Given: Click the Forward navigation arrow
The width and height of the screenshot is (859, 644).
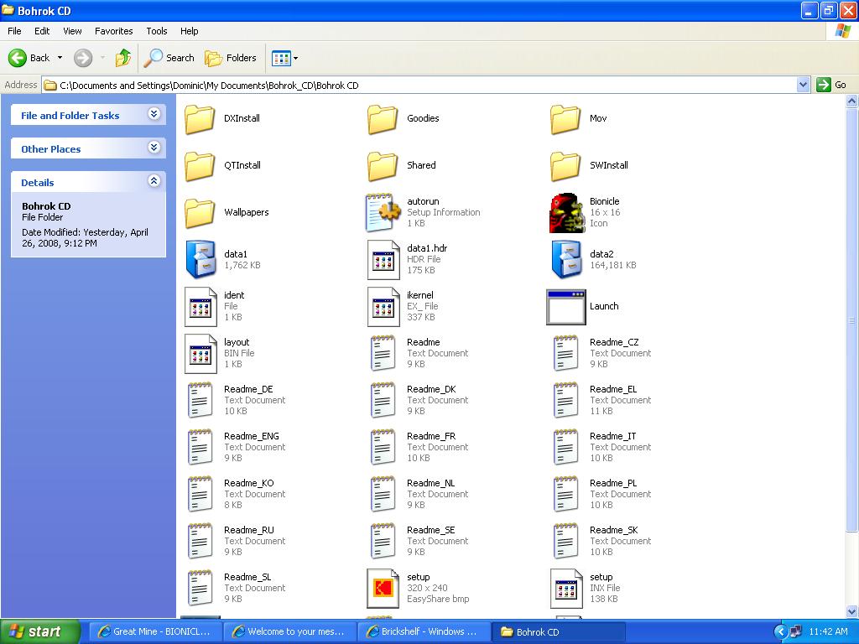Looking at the screenshot, I should point(83,58).
